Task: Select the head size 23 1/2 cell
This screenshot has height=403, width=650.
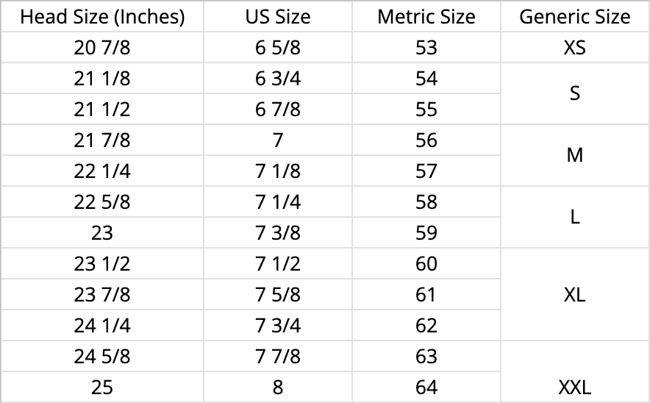Action: 102,264
